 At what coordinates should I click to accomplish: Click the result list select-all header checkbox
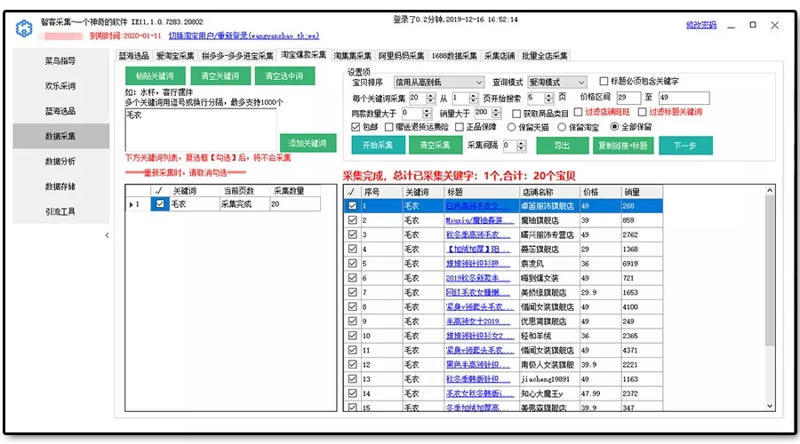(x=351, y=192)
